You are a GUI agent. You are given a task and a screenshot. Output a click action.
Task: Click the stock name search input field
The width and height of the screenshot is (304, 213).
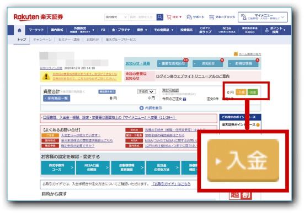[x=142, y=17]
